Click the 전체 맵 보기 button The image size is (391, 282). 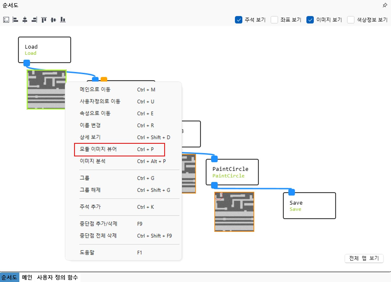(364, 258)
